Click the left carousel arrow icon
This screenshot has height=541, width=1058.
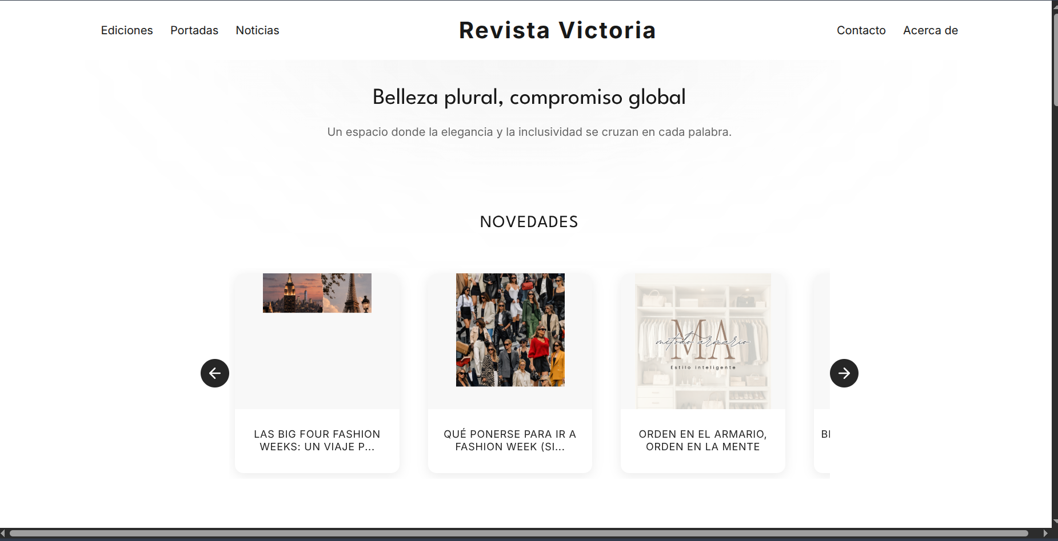click(x=214, y=373)
